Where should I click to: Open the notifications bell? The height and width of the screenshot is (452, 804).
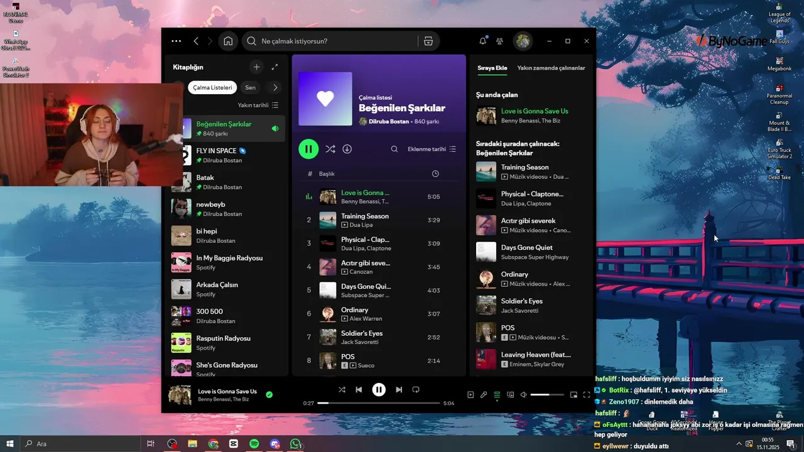(482, 41)
